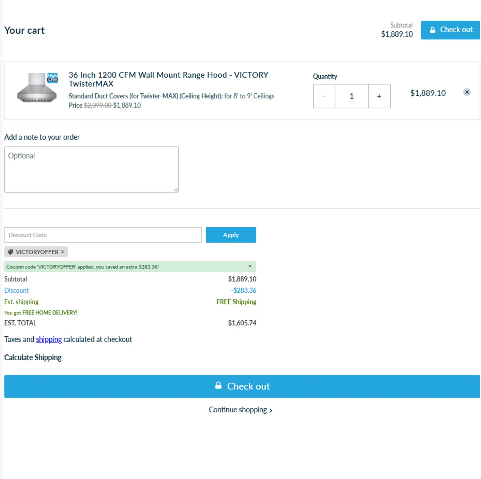Click the Standard Duct Covers option text
This screenshot has height=479, width=481.
172,96
